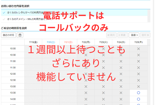The image size is (155, 105).
Task: Advance to next week with 翌週 button
Action: (134, 35)
